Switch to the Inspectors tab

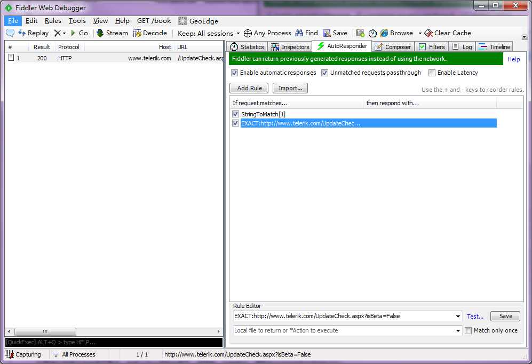290,47
